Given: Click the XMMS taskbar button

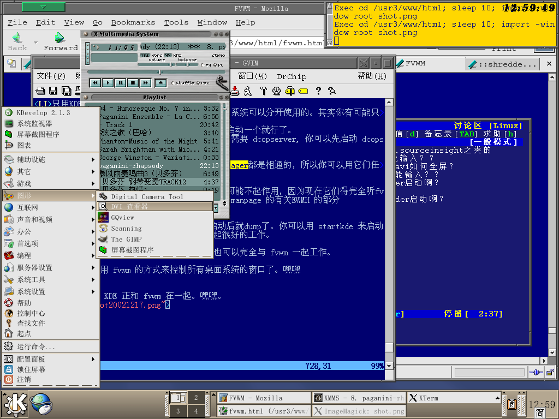Looking at the screenshot, I should tap(359, 398).
